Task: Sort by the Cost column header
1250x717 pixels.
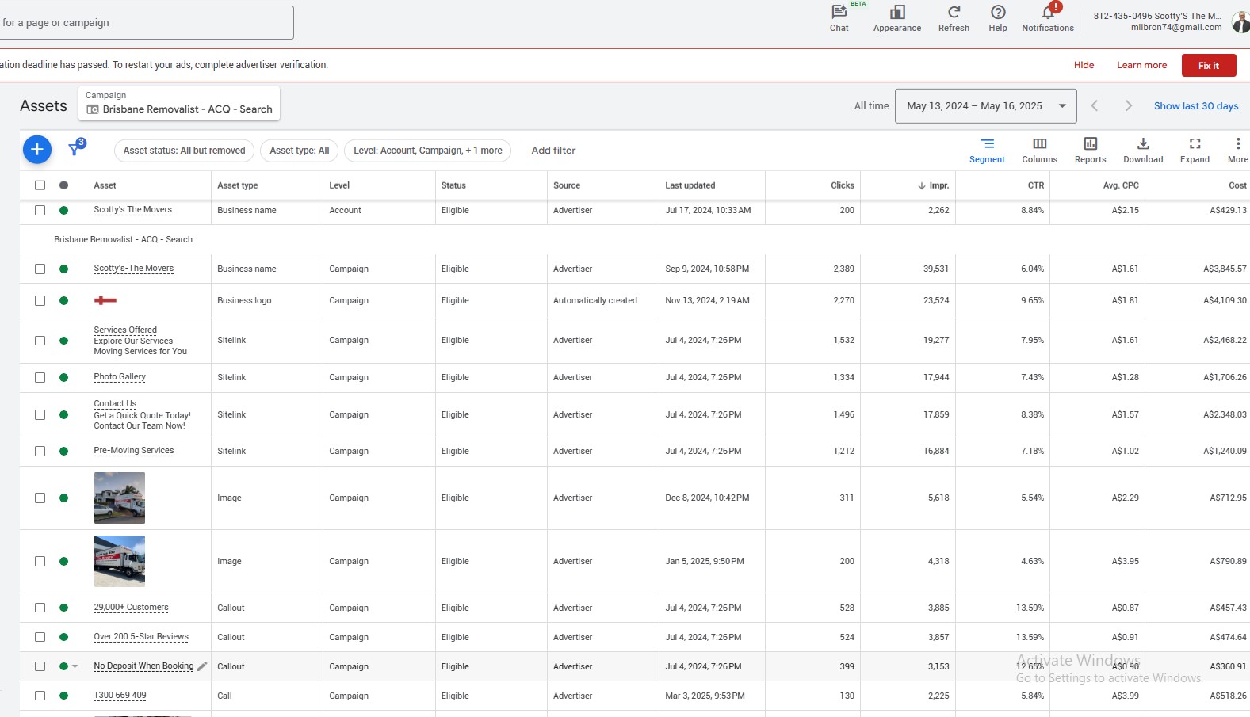Action: coord(1237,185)
